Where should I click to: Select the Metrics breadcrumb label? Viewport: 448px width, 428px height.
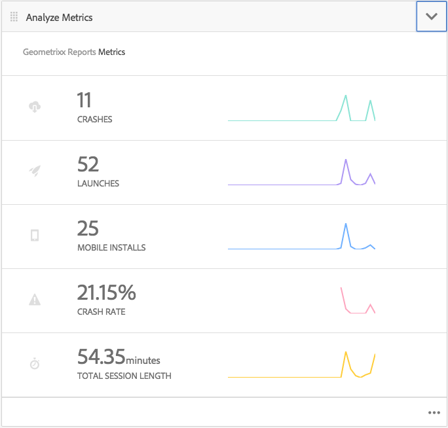[112, 52]
